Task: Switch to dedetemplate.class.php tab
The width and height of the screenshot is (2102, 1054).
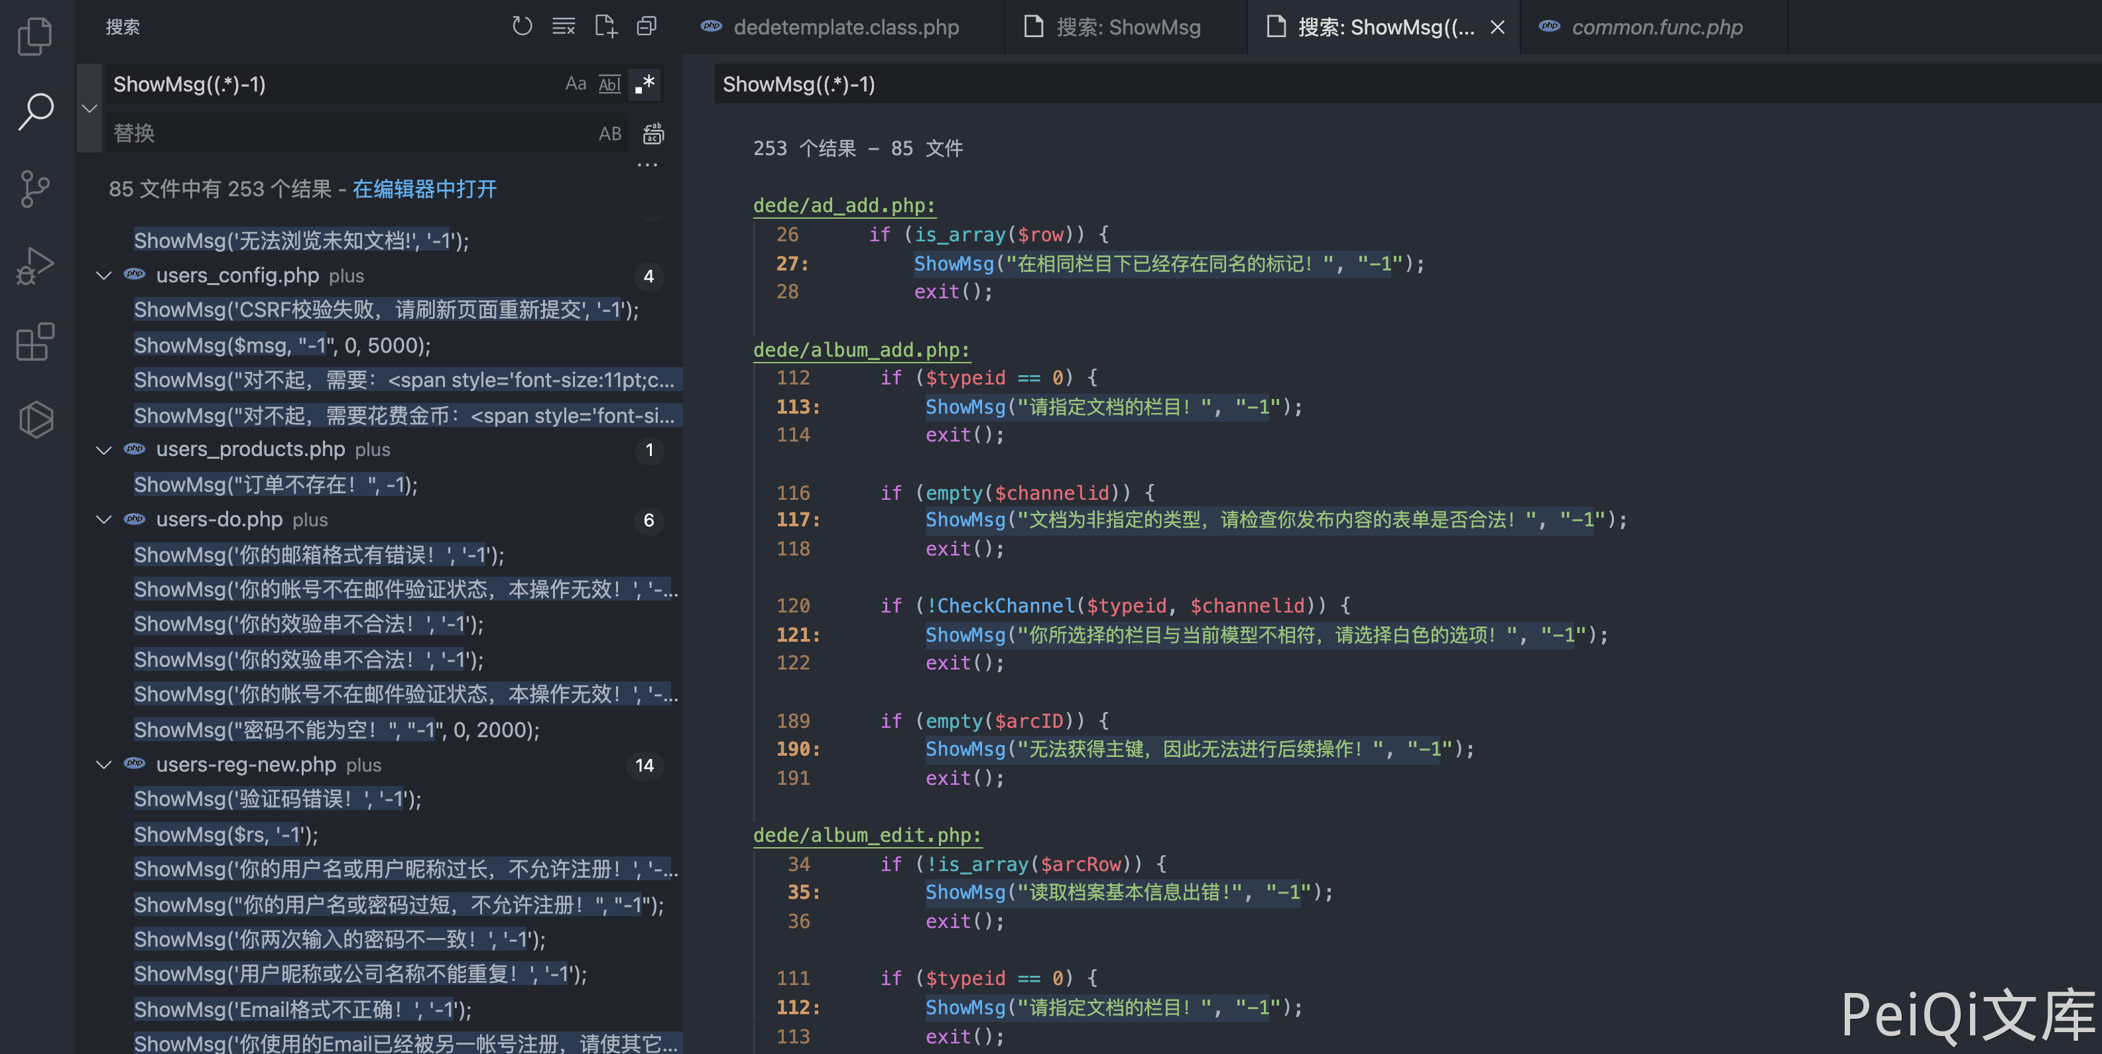Action: click(845, 27)
